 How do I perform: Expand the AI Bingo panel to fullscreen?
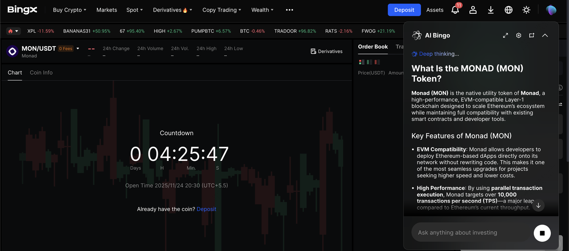click(x=505, y=36)
